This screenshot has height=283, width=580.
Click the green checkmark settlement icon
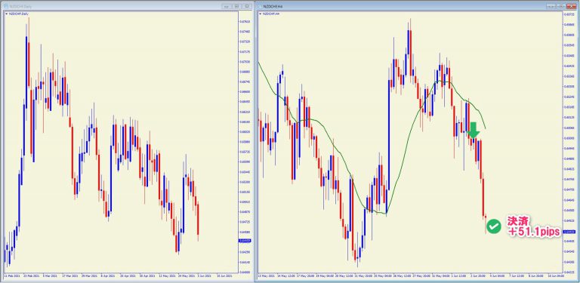(493, 226)
